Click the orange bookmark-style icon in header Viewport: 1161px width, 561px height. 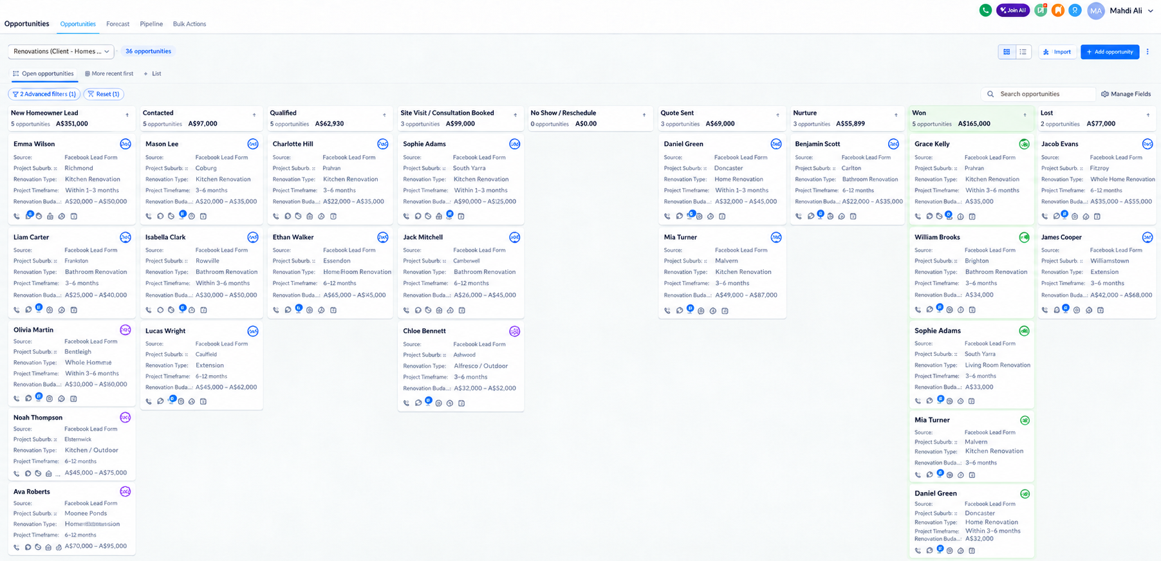[x=1058, y=10]
